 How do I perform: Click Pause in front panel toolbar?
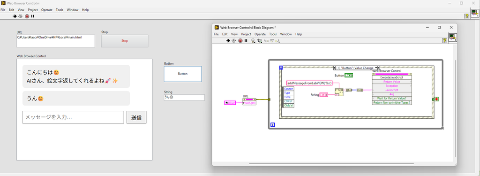[32, 16]
